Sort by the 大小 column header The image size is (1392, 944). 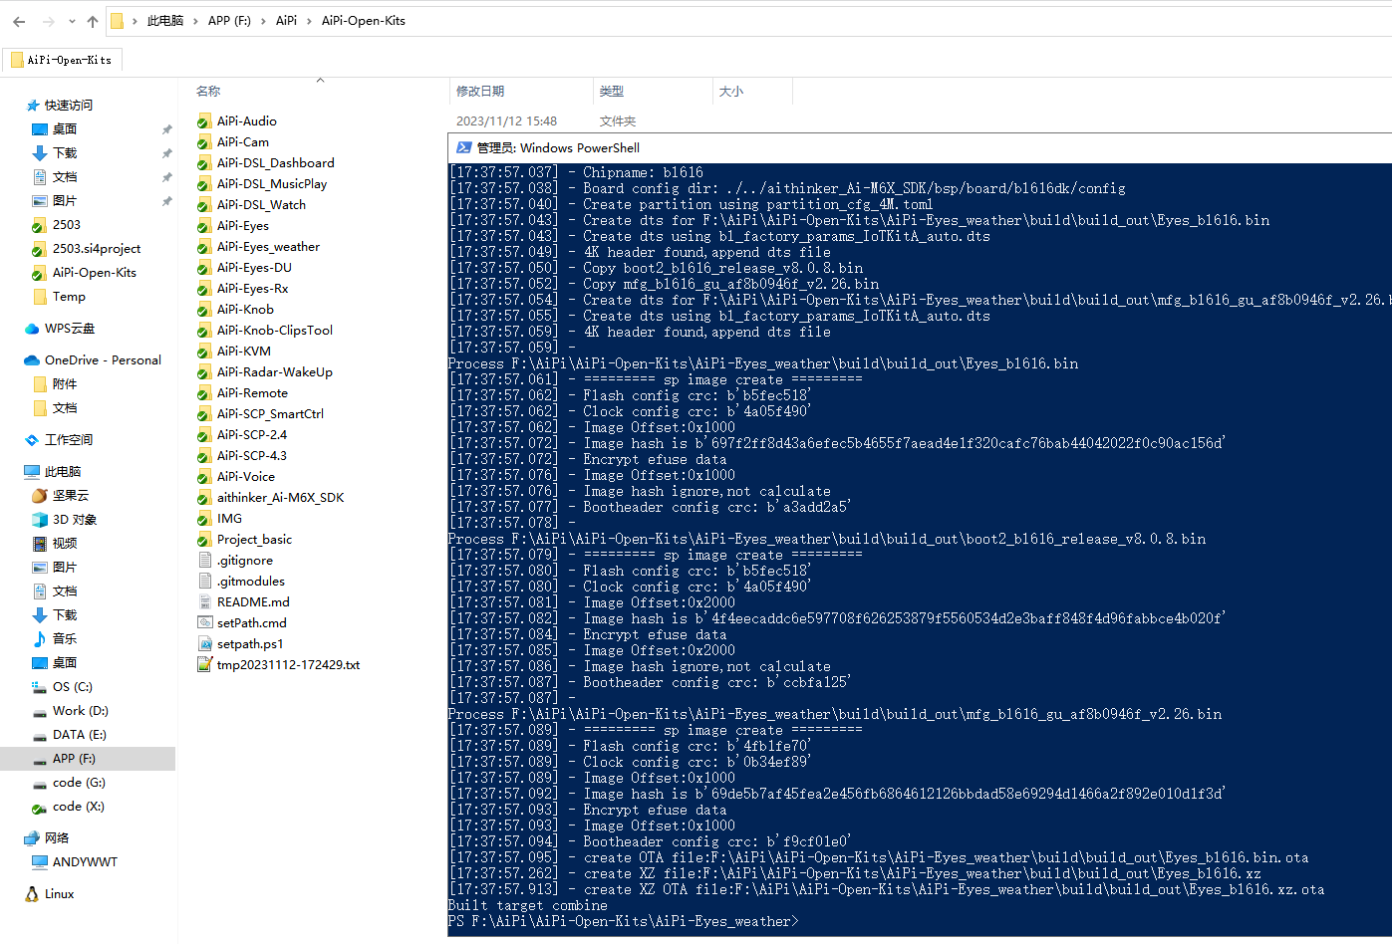731,92
